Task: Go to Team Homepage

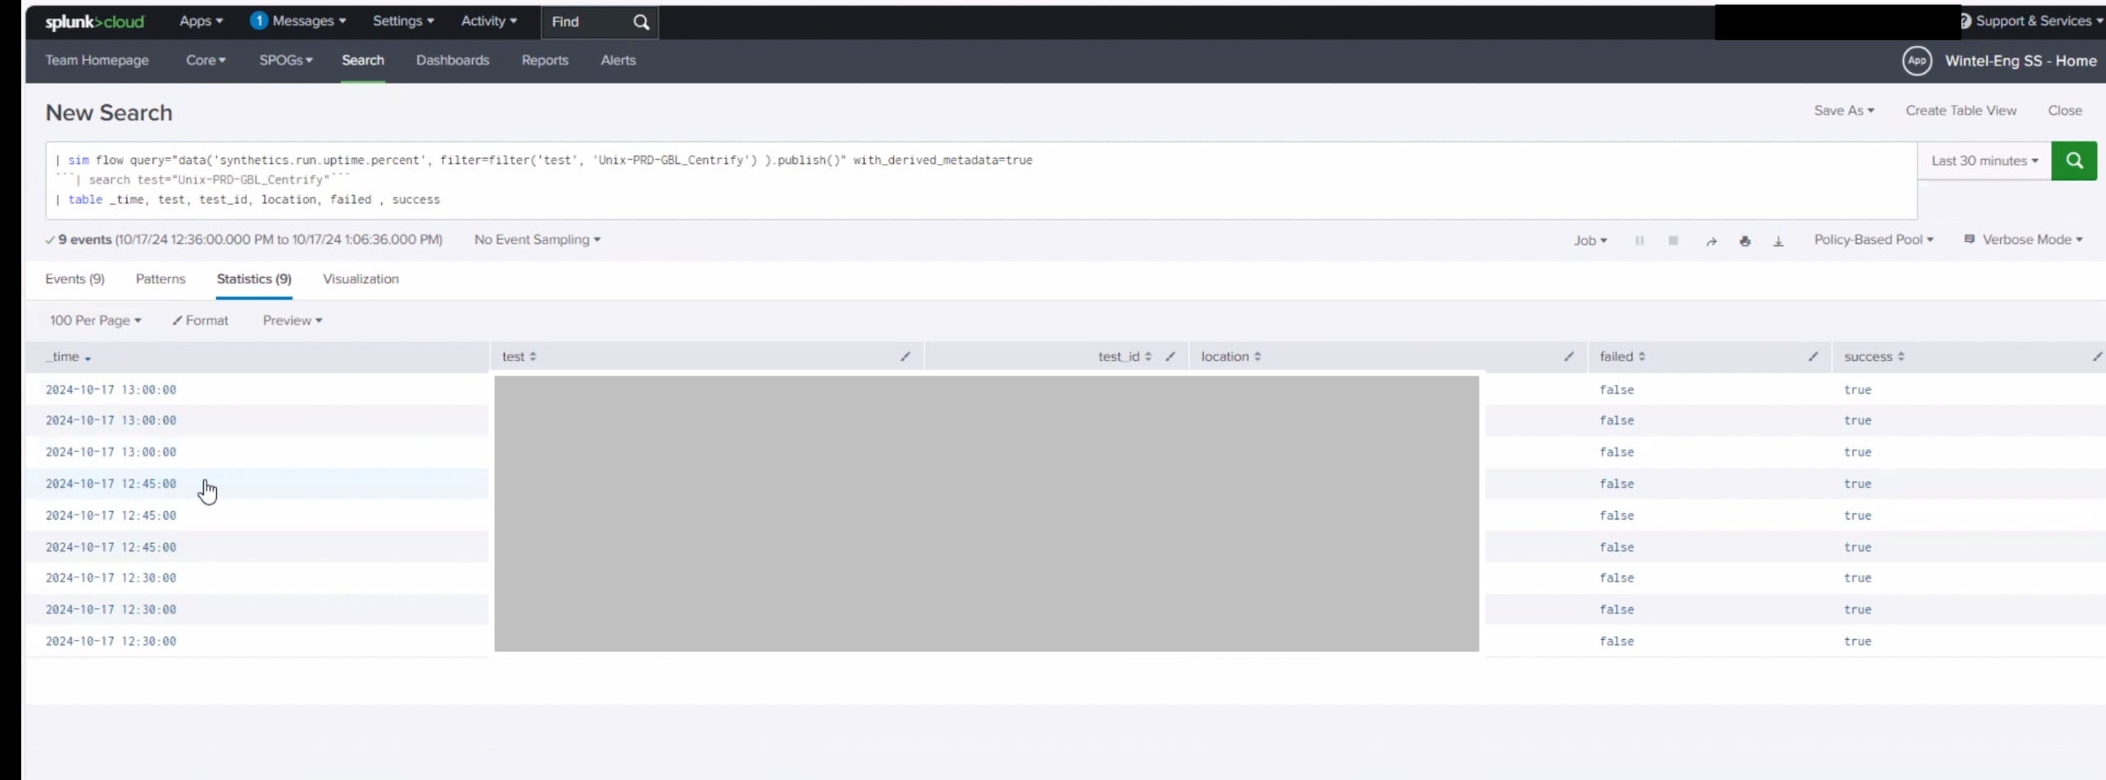Action: [97, 61]
